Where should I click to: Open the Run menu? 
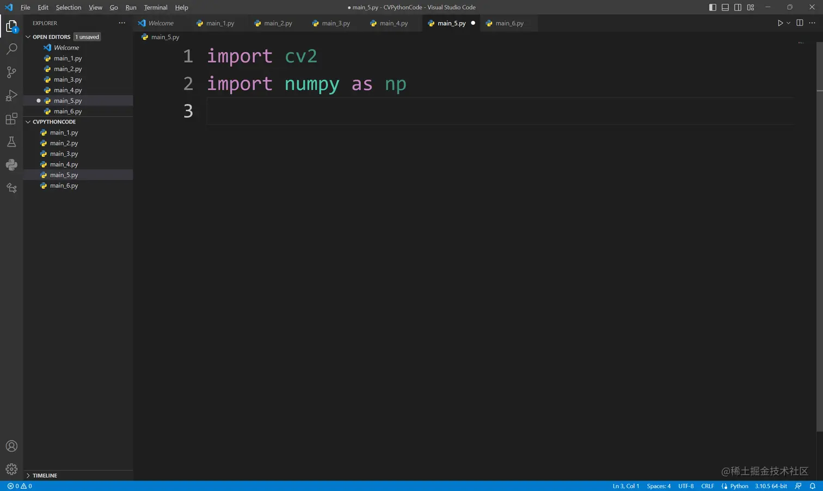click(131, 7)
